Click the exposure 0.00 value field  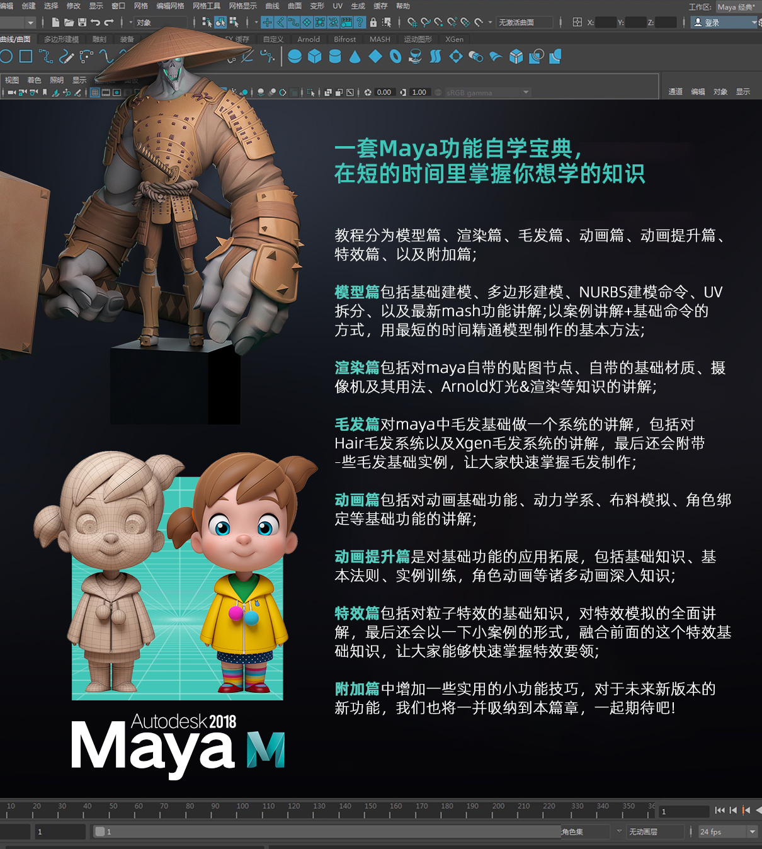pos(384,93)
